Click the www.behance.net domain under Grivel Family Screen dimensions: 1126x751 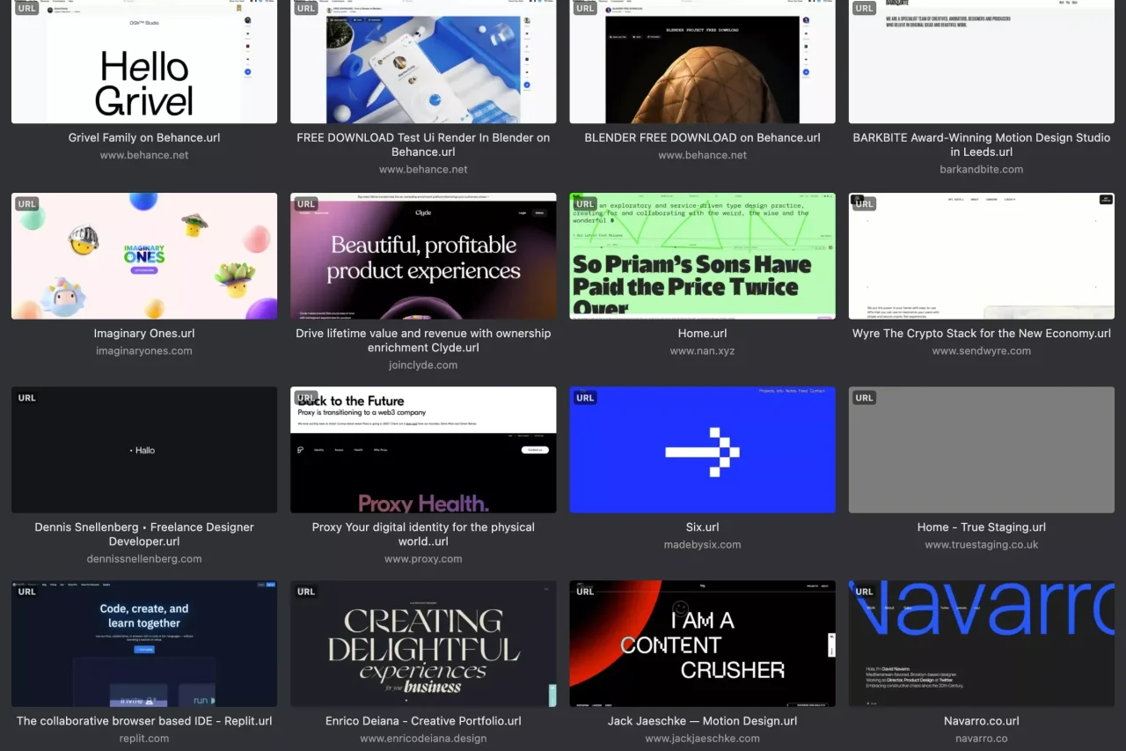tap(144, 155)
